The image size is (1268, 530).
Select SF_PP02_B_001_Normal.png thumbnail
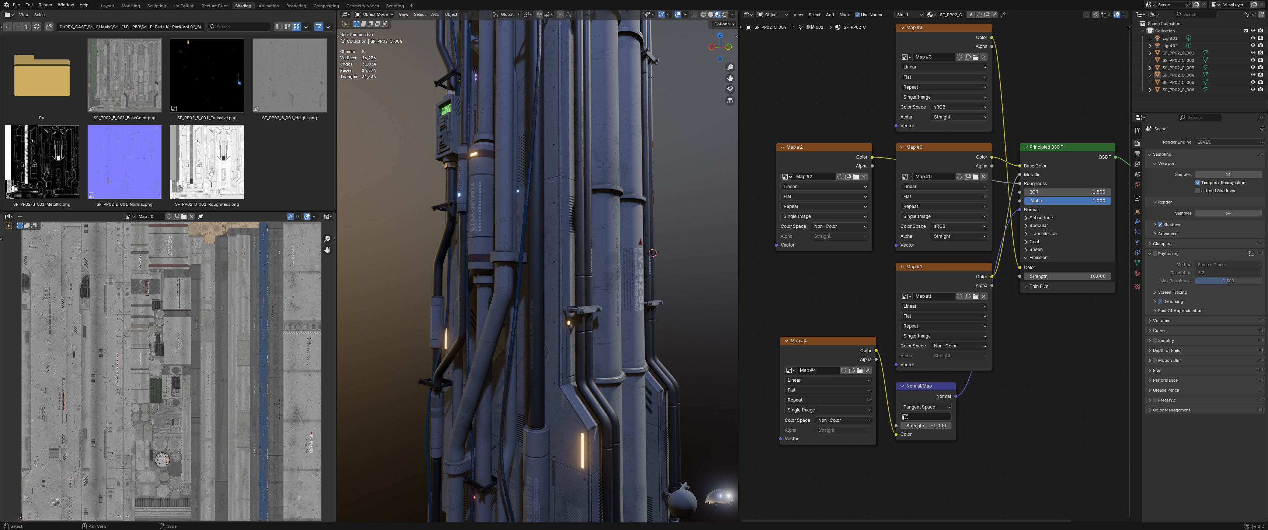125,162
